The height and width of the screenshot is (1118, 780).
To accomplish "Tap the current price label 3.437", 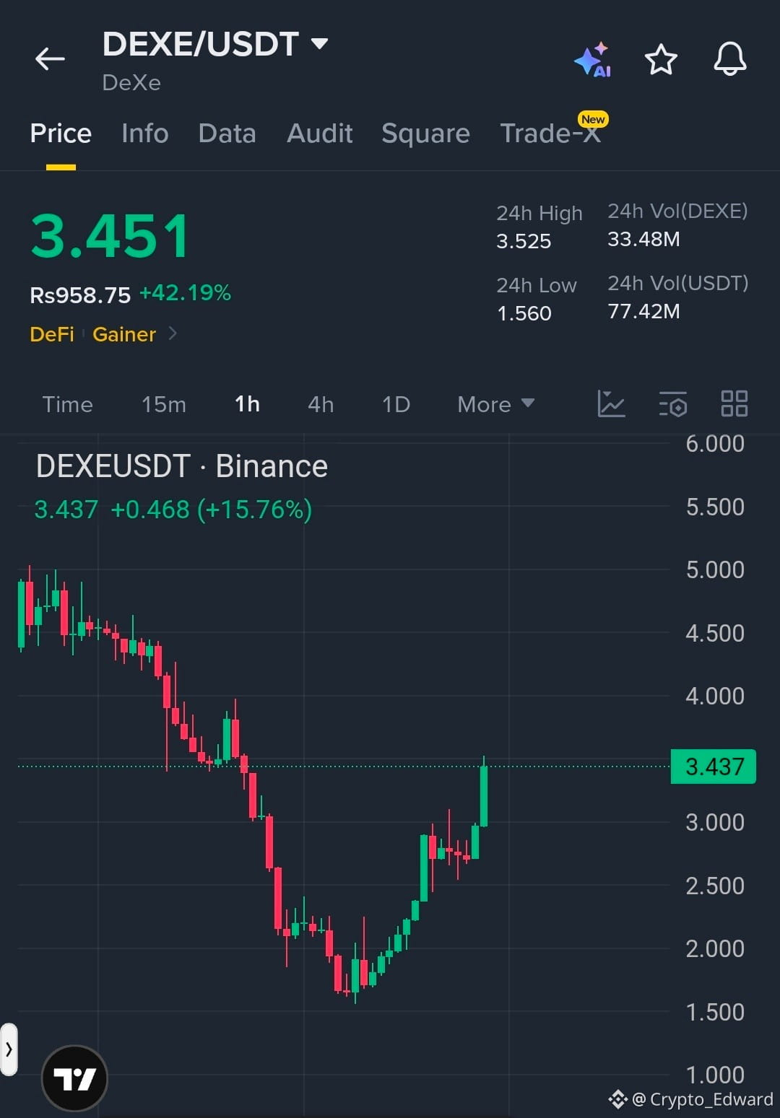I will (x=714, y=767).
